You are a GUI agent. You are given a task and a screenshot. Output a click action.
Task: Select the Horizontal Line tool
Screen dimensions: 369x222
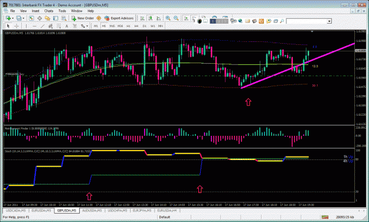point(34,26)
